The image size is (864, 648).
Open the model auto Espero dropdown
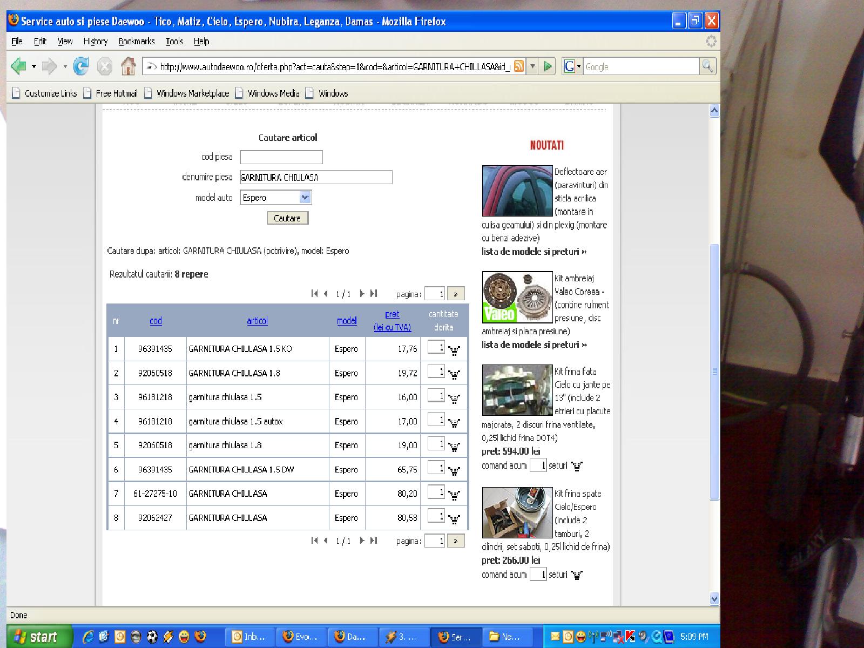click(305, 198)
